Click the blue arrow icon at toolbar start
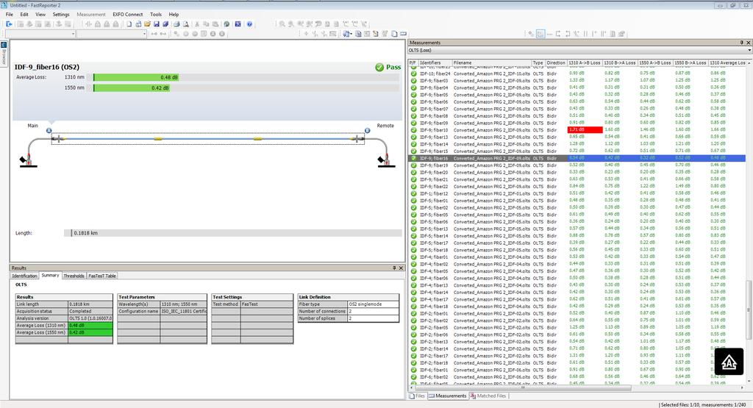The image size is (753, 408). click(9, 24)
